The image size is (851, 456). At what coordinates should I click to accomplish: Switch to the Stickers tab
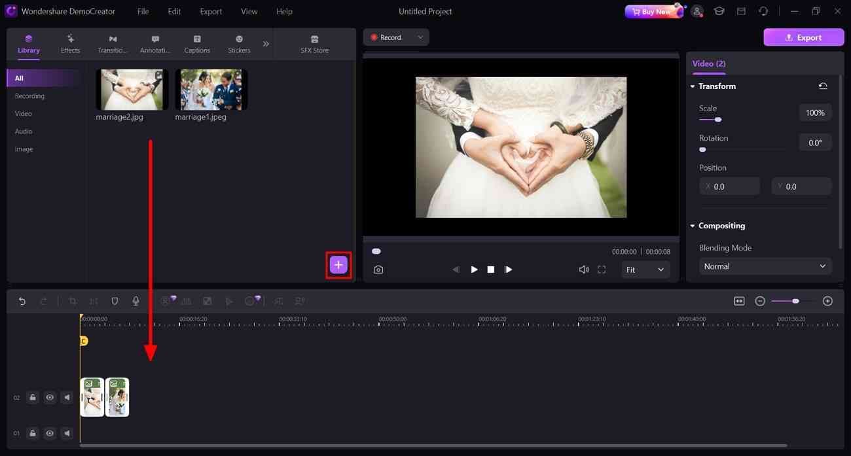(239, 44)
